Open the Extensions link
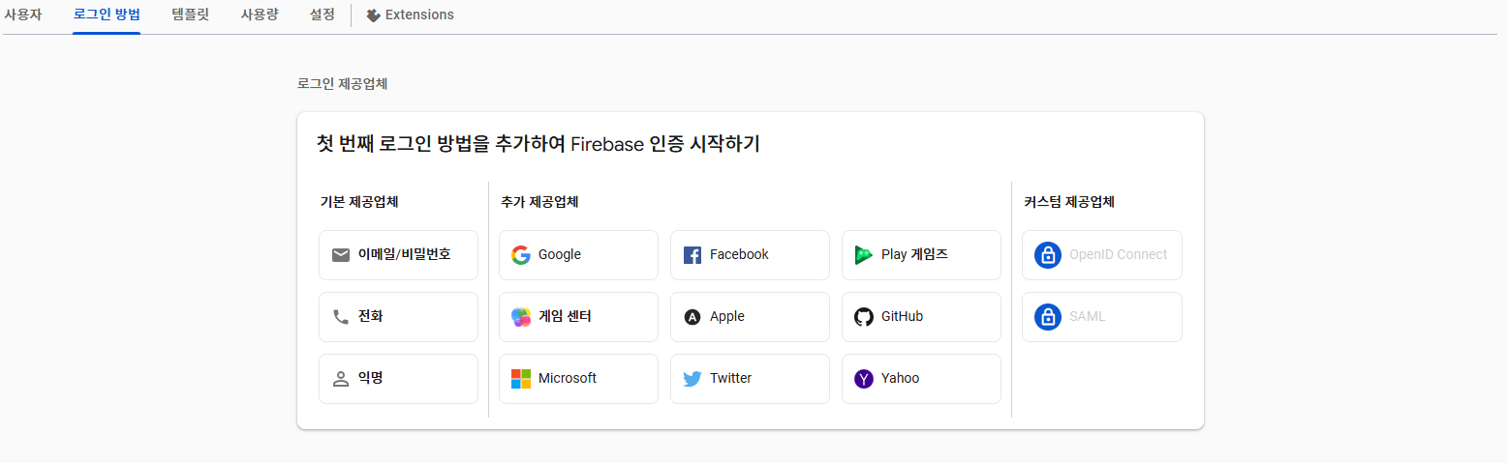1508x463 pixels. coord(410,14)
